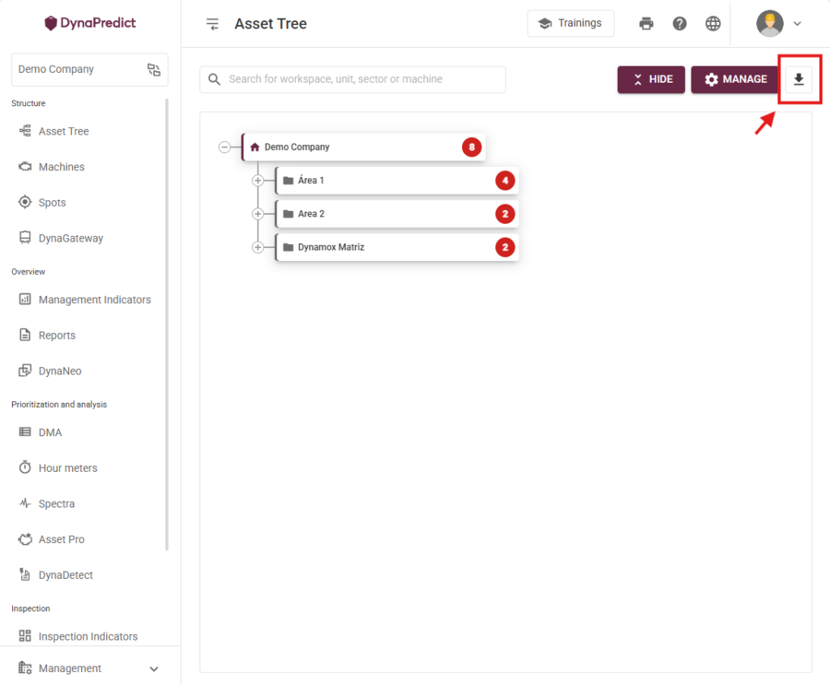The image size is (830, 685).
Task: Click the home icon on Demo Company
Action: coord(255,148)
